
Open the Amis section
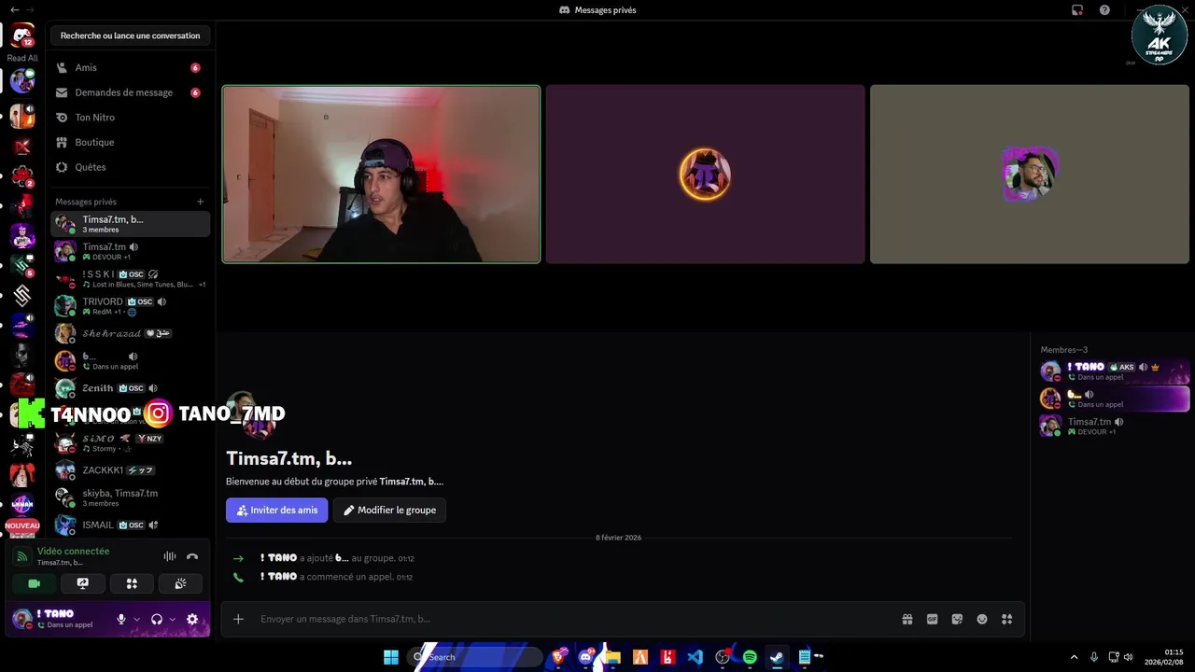click(130, 67)
